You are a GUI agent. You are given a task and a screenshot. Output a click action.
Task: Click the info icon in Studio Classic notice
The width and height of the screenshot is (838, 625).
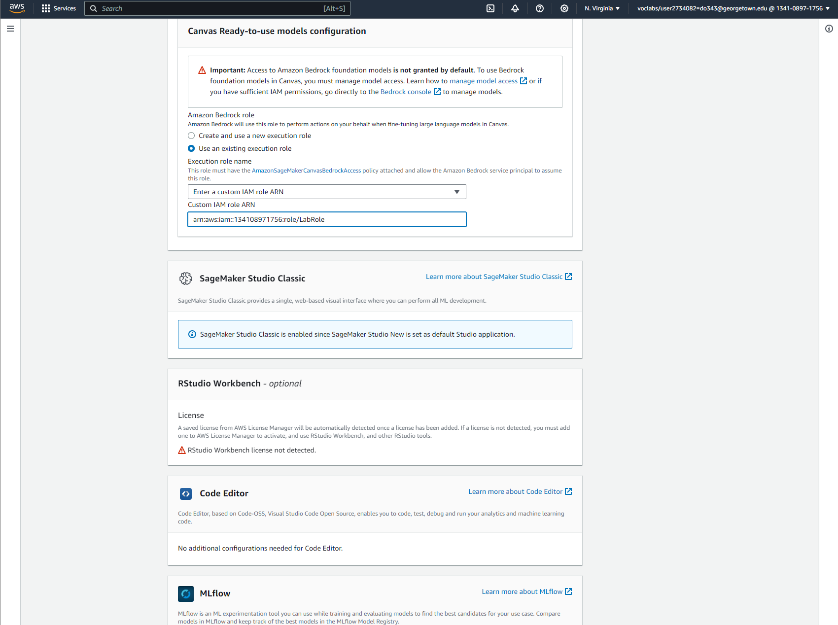[192, 334]
